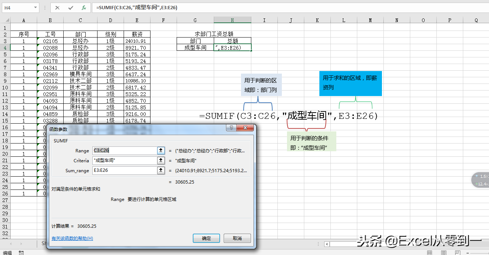This screenshot has height=255, width=489.
Task: Open the 有关该函数的帮助(H) link
Action: [x=72, y=238]
